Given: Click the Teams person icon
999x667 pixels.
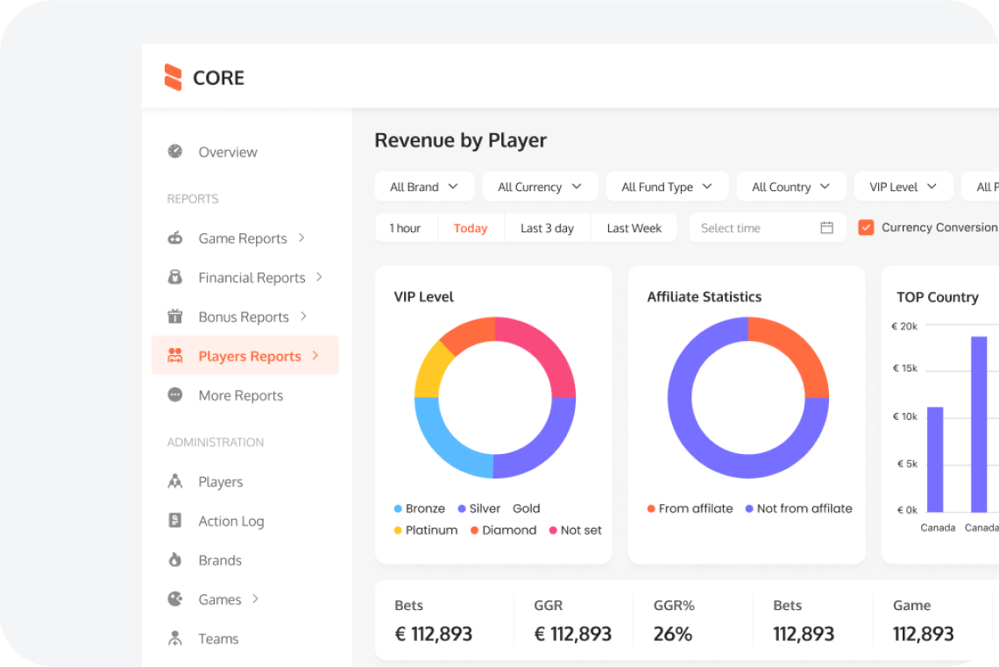Looking at the screenshot, I should pos(174,638).
